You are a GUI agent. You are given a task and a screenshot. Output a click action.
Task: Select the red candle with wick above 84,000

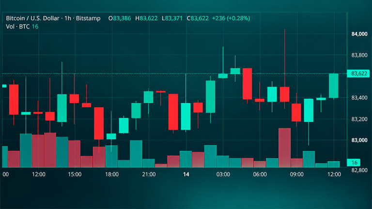(284, 94)
